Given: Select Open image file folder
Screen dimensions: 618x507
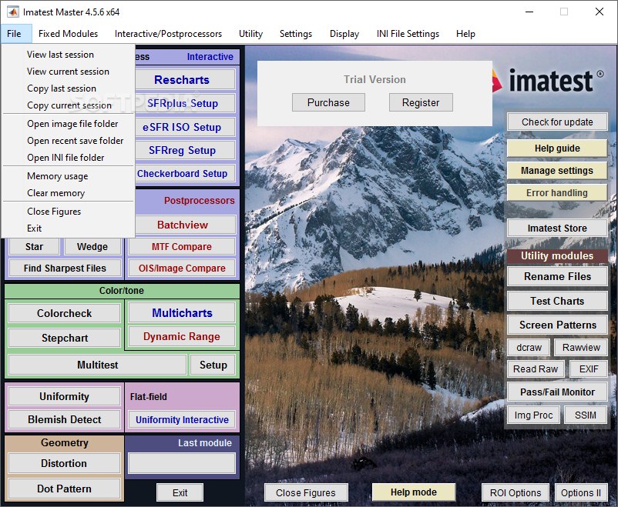Looking at the screenshot, I should (68, 124).
